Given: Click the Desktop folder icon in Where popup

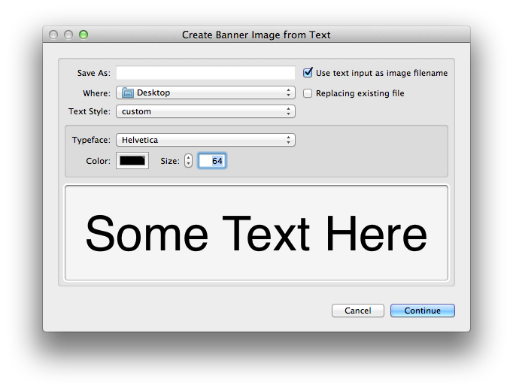Looking at the screenshot, I should click(x=127, y=93).
